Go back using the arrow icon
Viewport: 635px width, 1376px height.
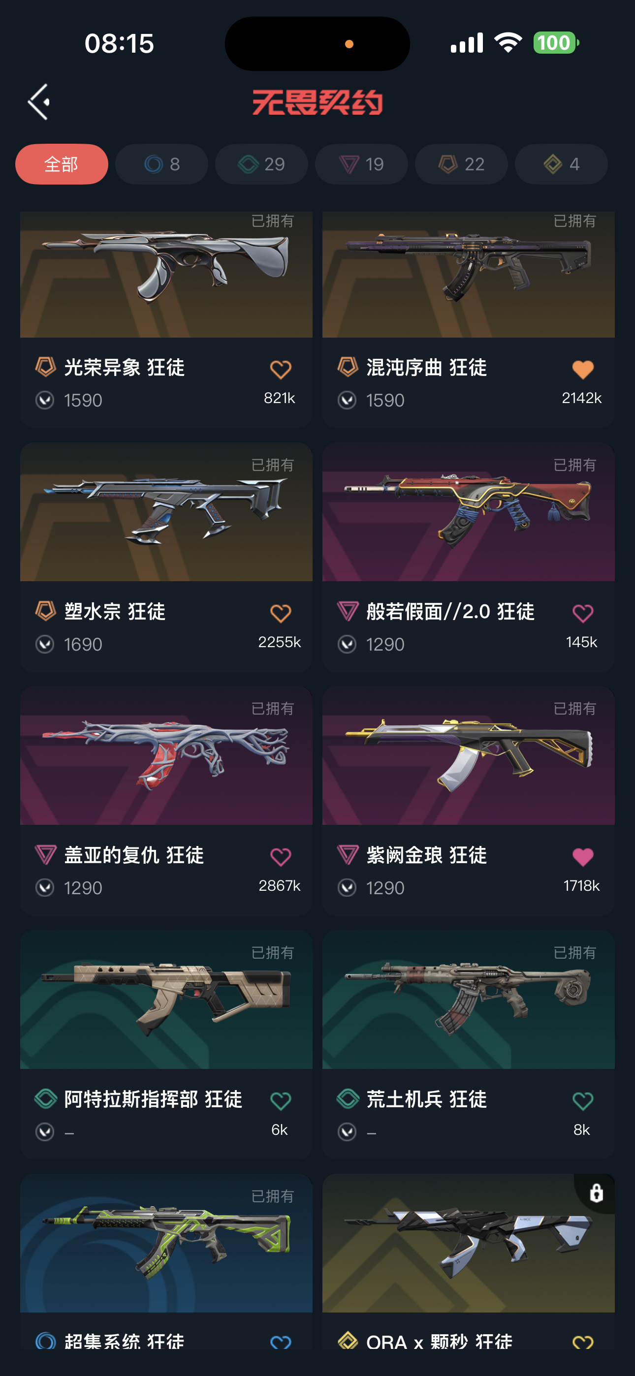39,101
